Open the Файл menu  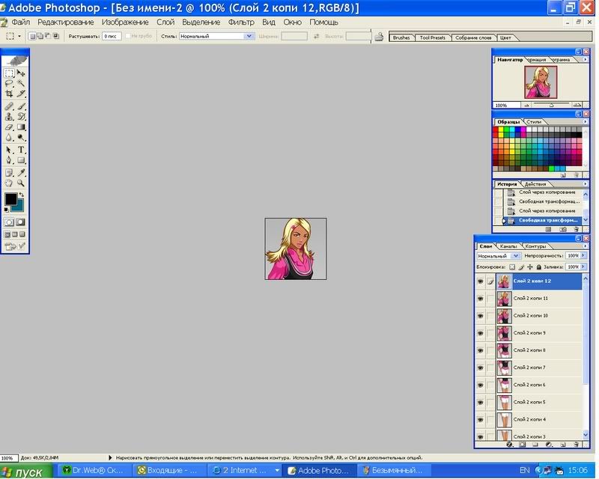pyautogui.click(x=21, y=22)
